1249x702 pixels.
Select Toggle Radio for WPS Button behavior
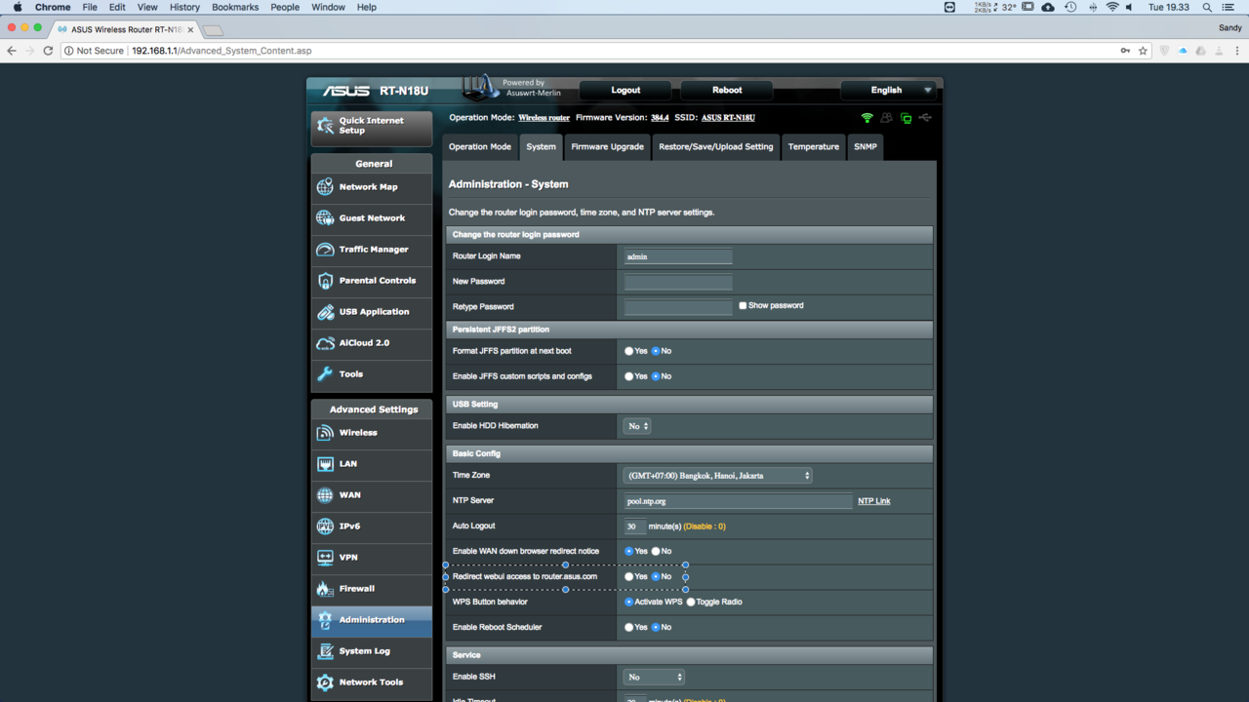click(x=691, y=603)
